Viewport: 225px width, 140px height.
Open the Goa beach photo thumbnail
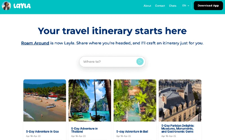[45, 101]
